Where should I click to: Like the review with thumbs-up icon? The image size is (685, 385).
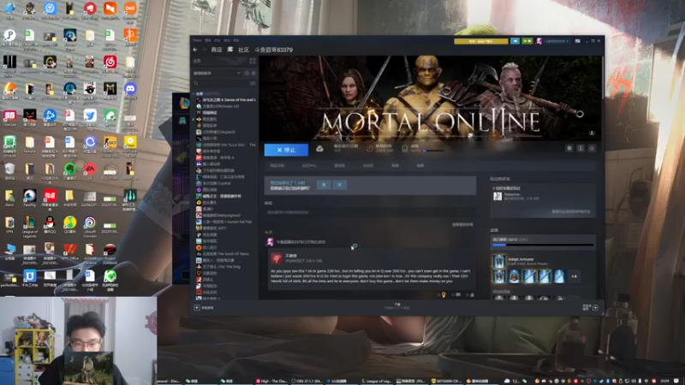tap(472, 295)
